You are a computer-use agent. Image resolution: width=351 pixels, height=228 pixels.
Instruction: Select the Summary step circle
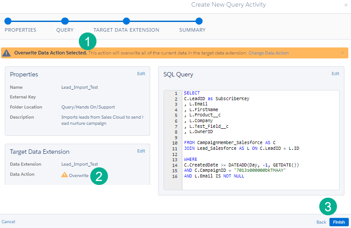point(199,21)
